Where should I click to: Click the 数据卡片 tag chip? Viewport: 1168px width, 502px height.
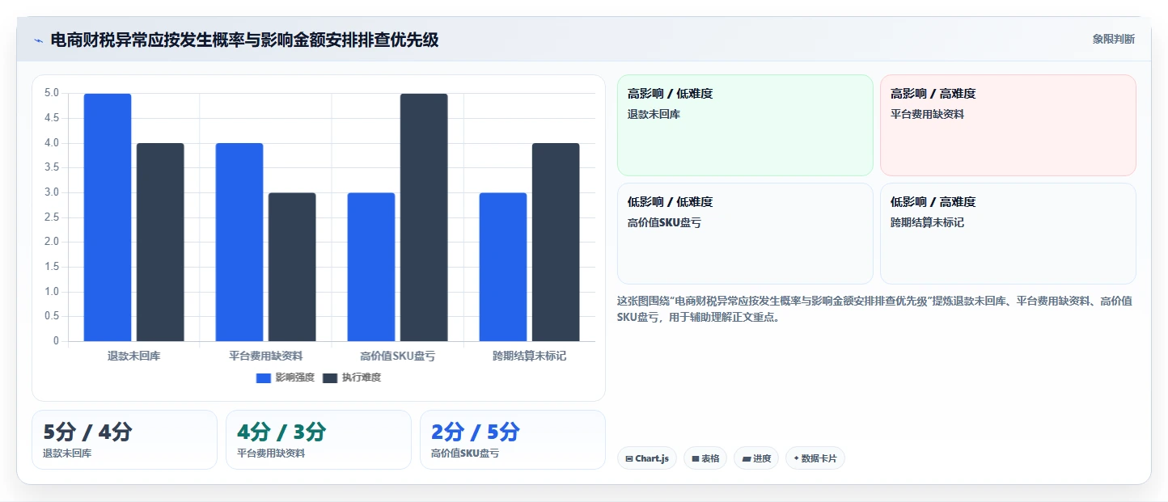[815, 458]
